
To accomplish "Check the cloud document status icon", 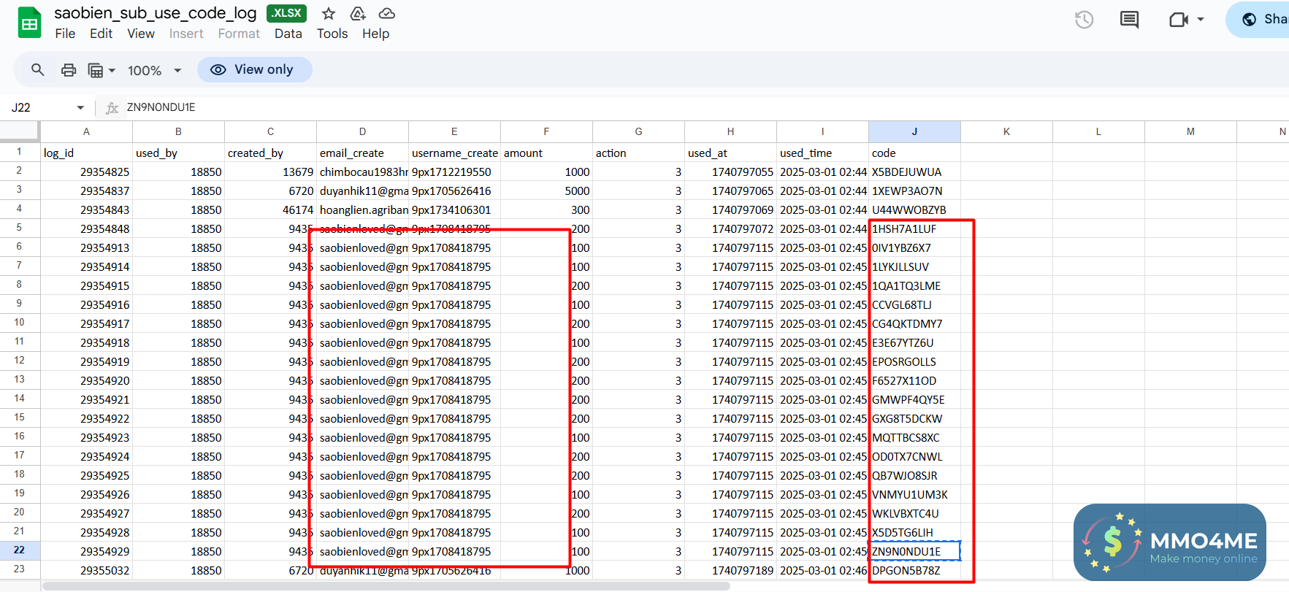I will (387, 13).
